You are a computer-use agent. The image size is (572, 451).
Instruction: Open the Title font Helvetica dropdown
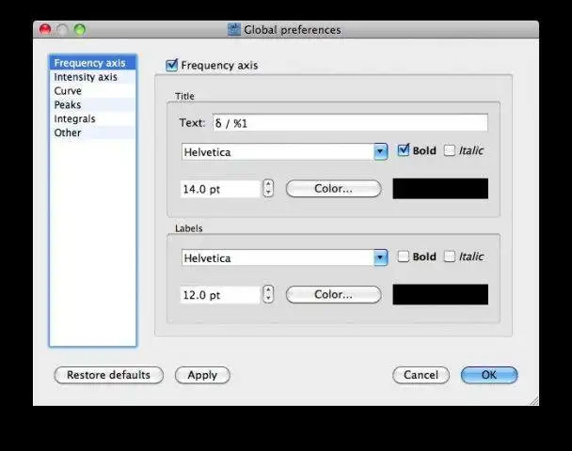tap(284, 152)
